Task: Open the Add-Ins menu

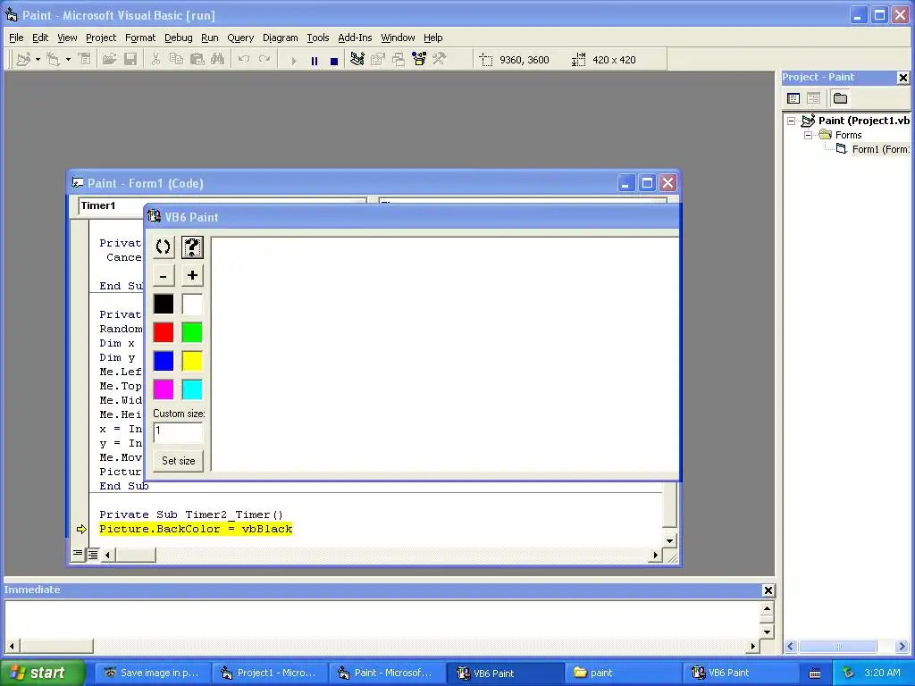Action: (355, 38)
